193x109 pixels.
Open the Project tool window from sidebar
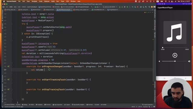point(2,25)
